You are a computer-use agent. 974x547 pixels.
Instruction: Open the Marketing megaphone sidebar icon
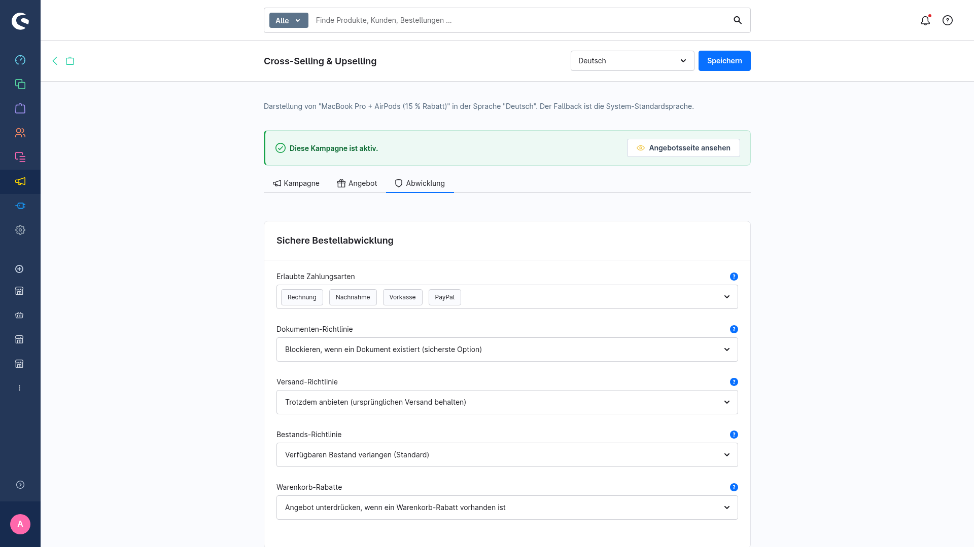click(x=20, y=181)
